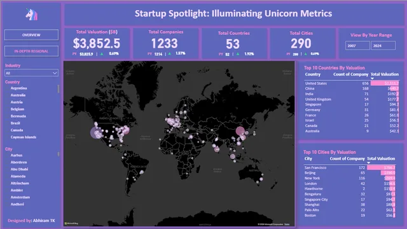Image resolution: width=407 pixels, height=229 pixels.
Task: Click the Microsoft Bing logo on map
Action: pos(71,223)
